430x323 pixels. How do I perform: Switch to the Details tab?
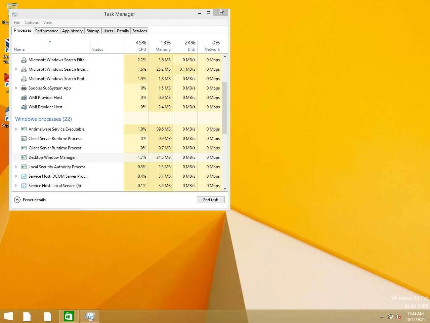tap(123, 31)
